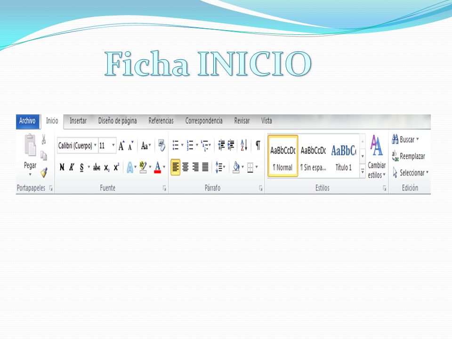
Task: Toggle the show paragraph marks ¶ button
Action: point(258,145)
